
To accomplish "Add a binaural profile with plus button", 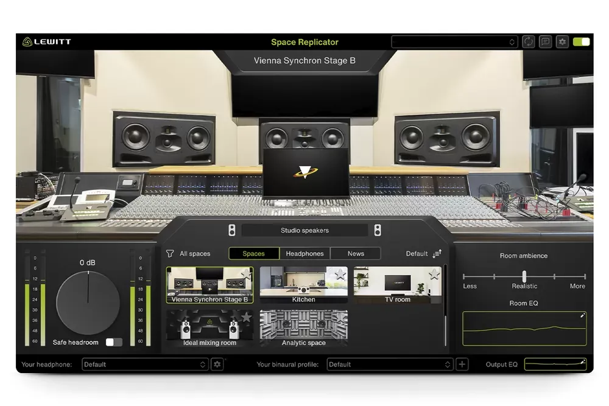I will point(462,364).
